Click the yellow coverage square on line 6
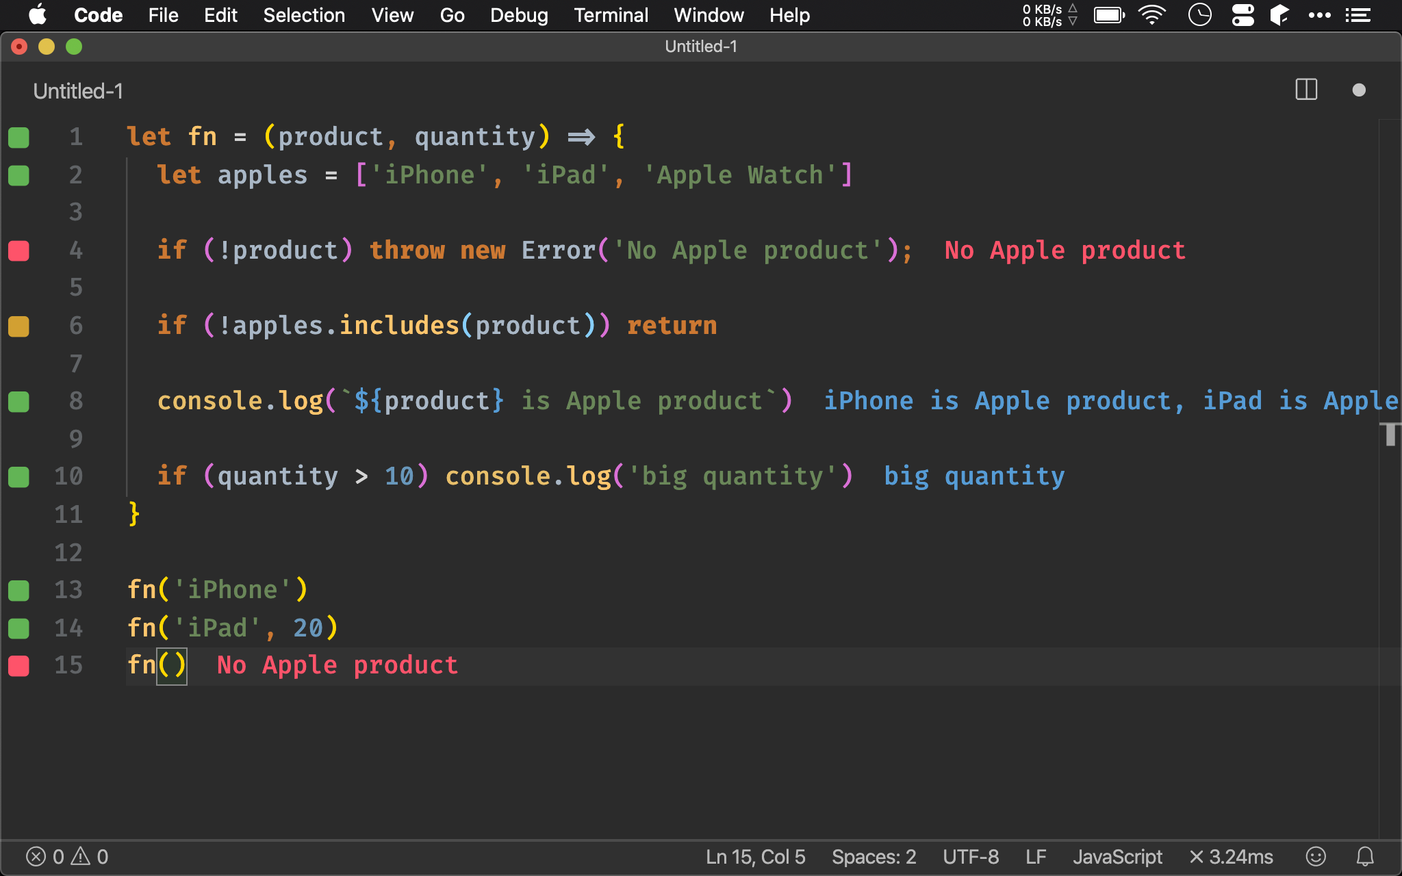 tap(18, 326)
